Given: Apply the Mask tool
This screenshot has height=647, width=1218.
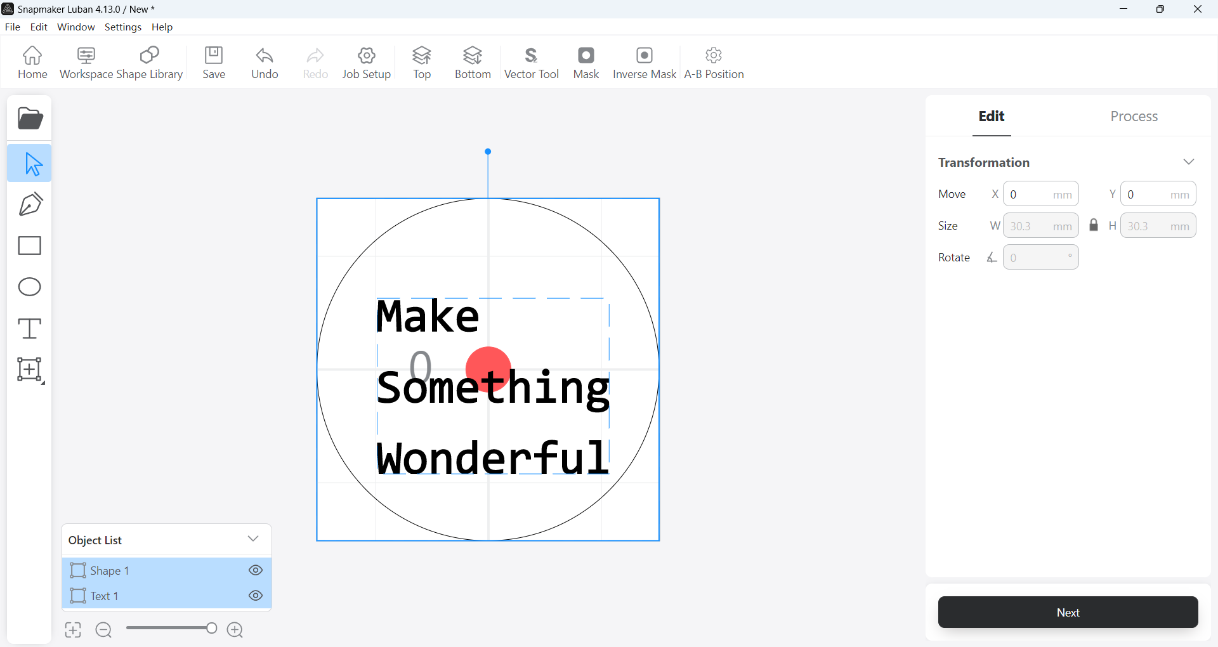Looking at the screenshot, I should point(586,63).
